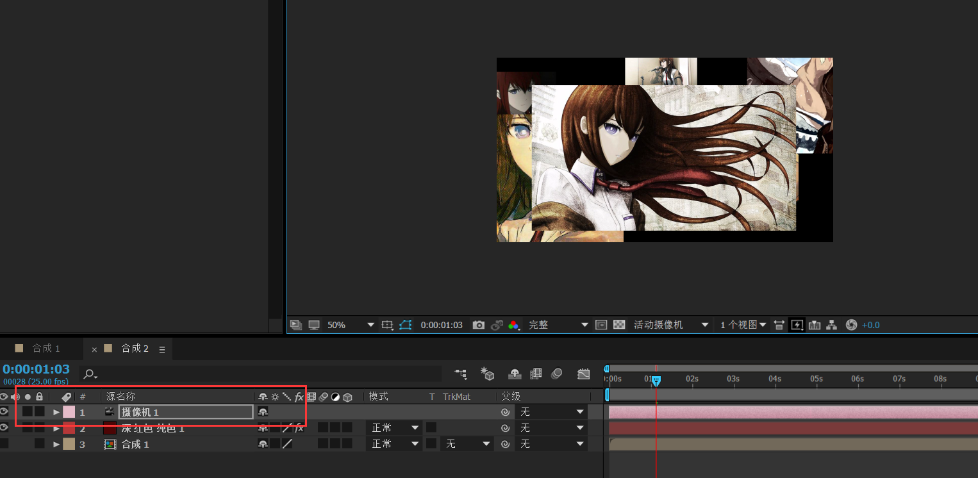
Task: Open the Graph Editor button
Action: point(583,374)
